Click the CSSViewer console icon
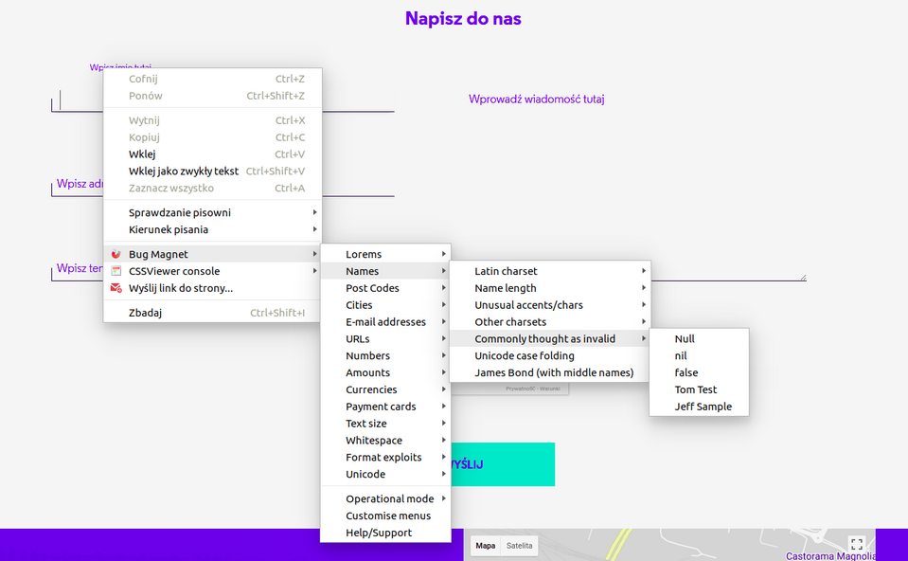Screen dimensions: 908x561 coord(116,271)
